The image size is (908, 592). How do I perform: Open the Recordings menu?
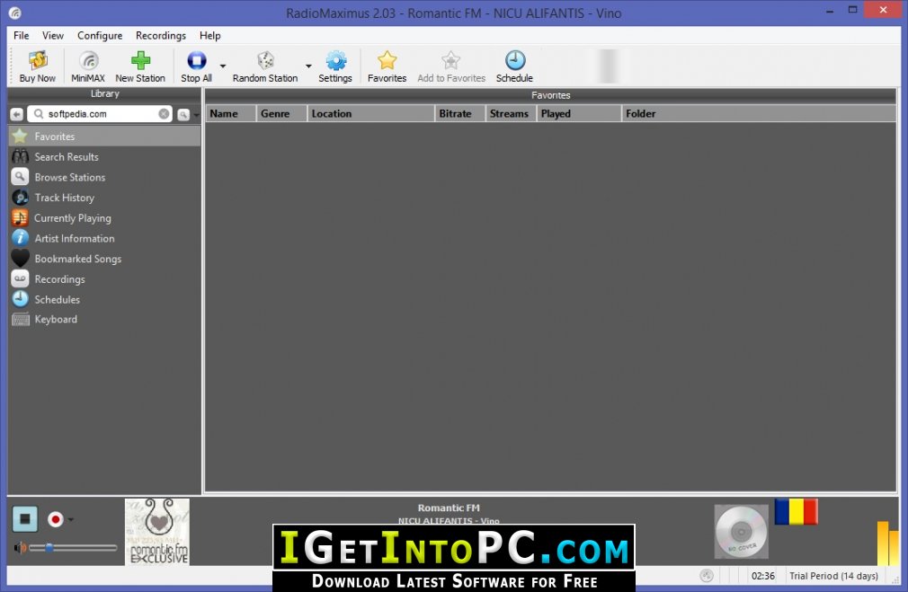(160, 35)
